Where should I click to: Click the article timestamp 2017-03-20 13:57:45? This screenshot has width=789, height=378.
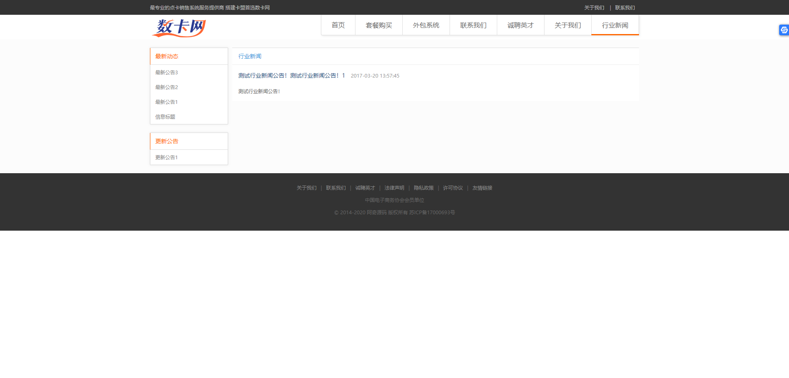coord(375,76)
